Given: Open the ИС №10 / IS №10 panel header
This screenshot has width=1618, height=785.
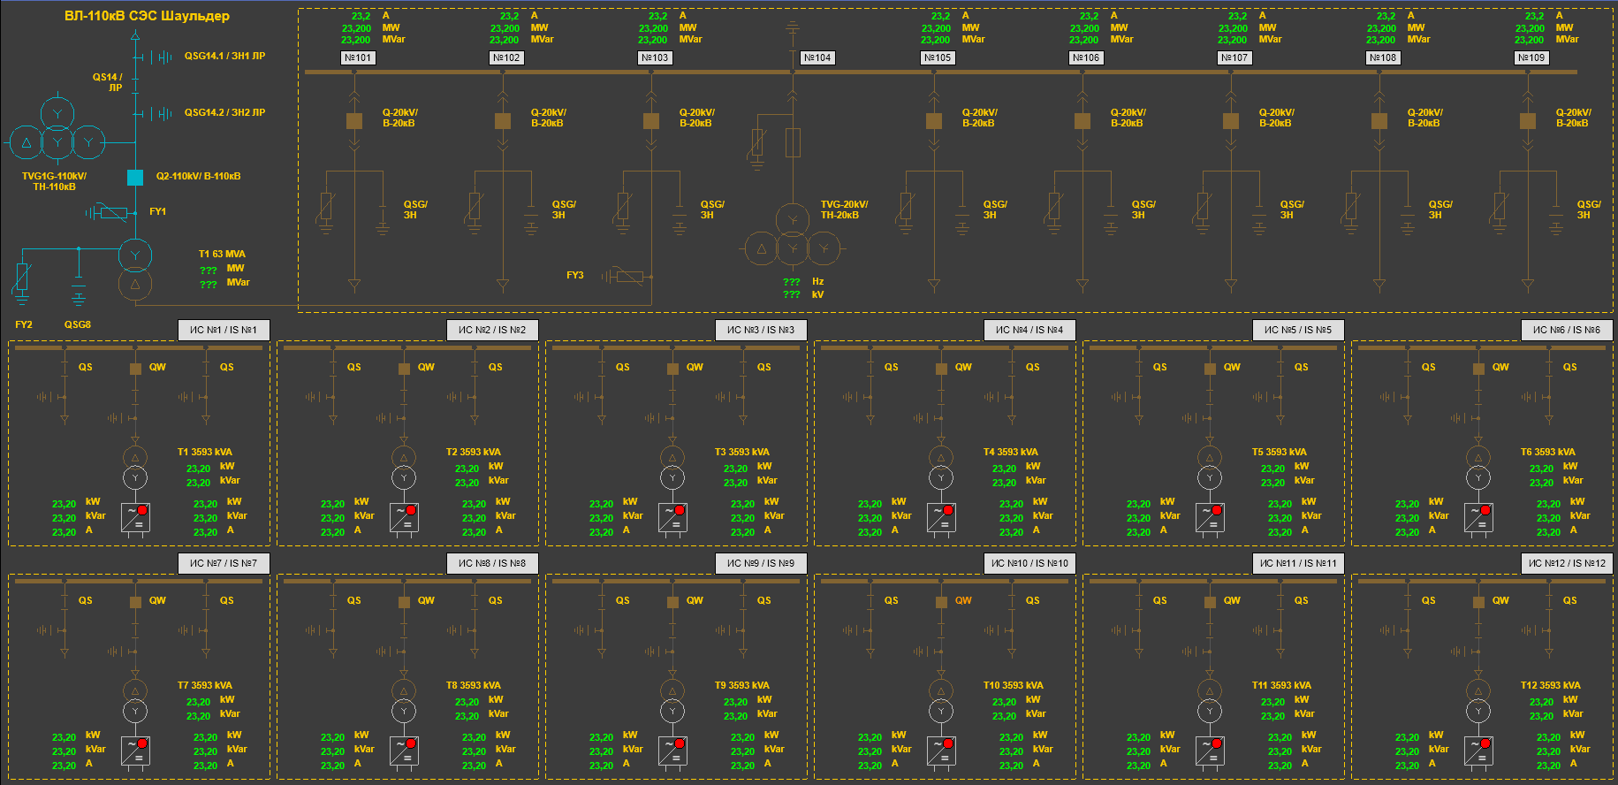Looking at the screenshot, I should pos(1029,563).
